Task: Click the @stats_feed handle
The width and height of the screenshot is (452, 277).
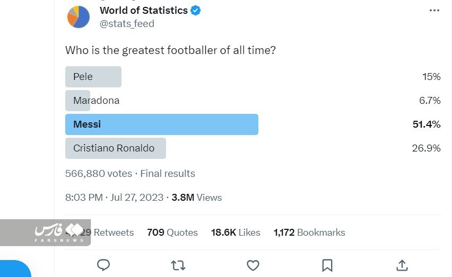Action: pyautogui.click(x=127, y=24)
